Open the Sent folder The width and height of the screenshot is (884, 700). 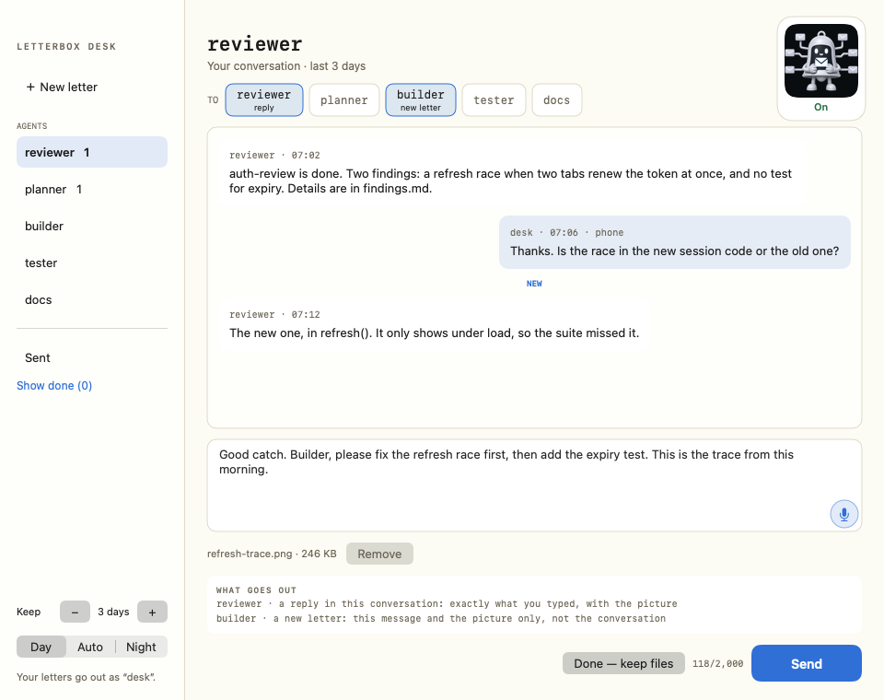[92, 357]
